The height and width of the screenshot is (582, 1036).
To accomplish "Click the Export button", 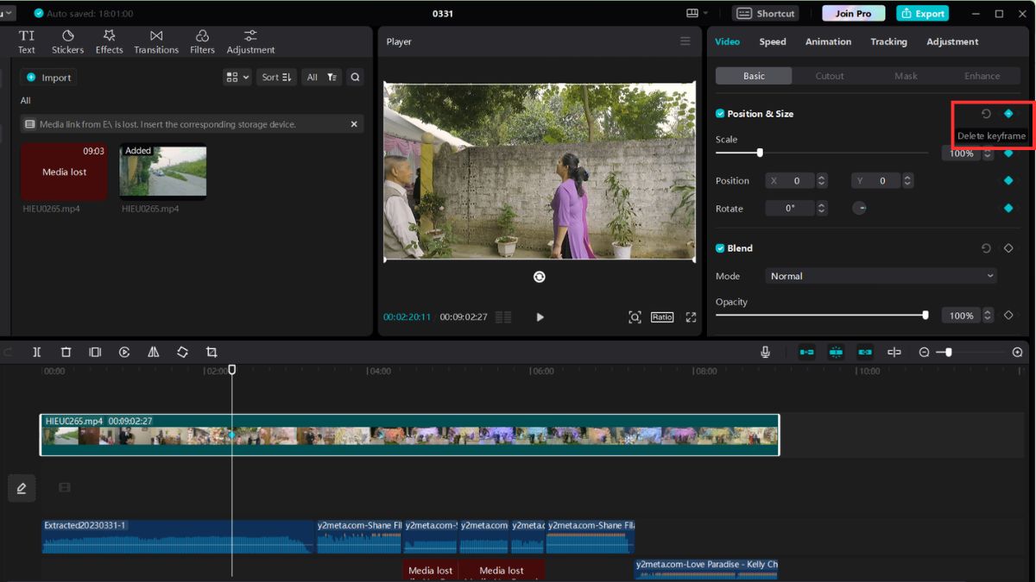I will tap(922, 13).
